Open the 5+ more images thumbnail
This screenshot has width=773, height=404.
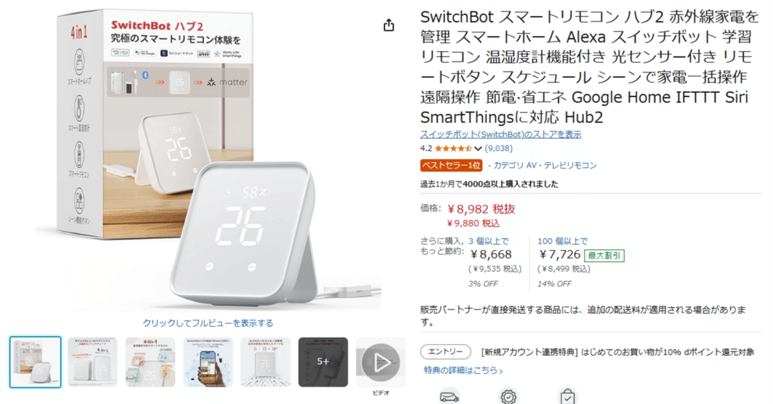pyautogui.click(x=323, y=362)
